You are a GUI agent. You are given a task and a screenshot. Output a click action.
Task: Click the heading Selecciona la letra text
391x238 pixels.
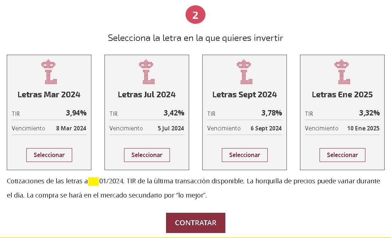pos(195,38)
